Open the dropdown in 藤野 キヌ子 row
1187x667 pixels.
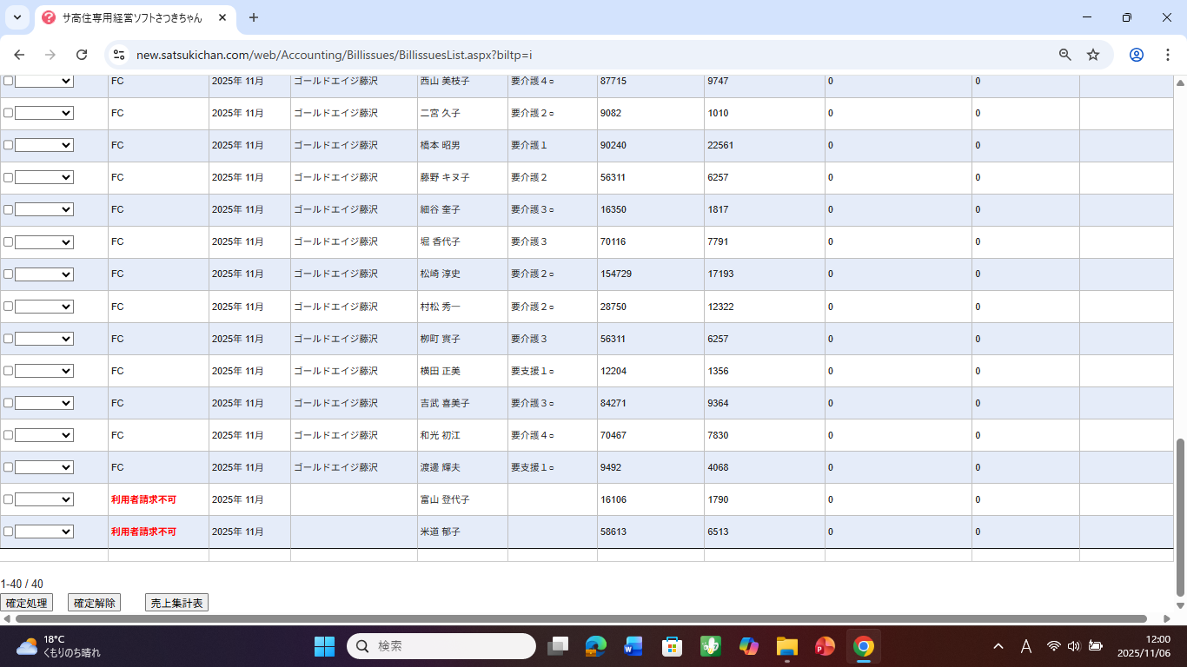(x=43, y=177)
